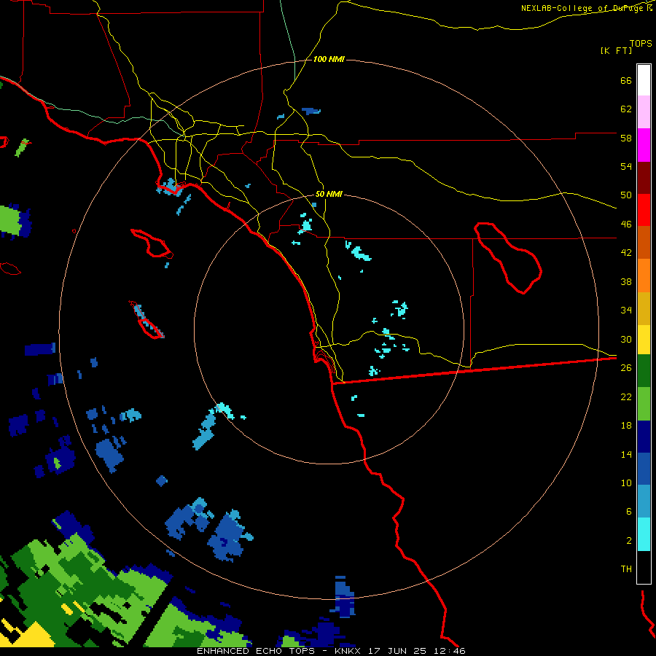Viewport: 656px width, 656px height.
Task: Click the white swatch in the tops legend
Action: click(644, 80)
